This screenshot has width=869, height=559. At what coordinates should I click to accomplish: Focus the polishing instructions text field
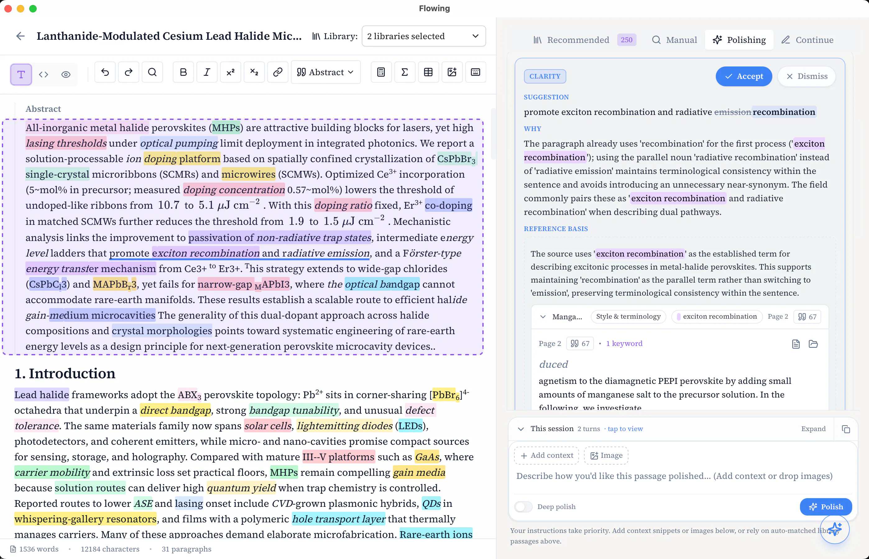point(683,476)
